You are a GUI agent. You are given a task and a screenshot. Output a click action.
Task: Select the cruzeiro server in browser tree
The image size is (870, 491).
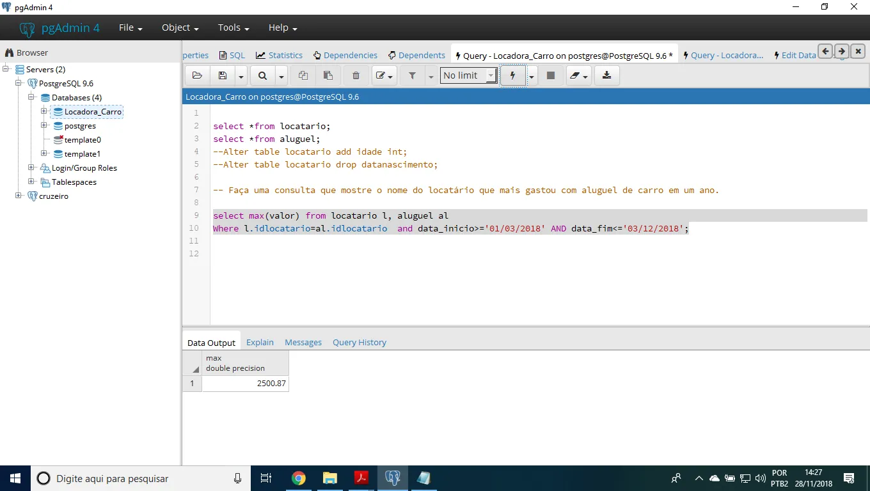[53, 196]
